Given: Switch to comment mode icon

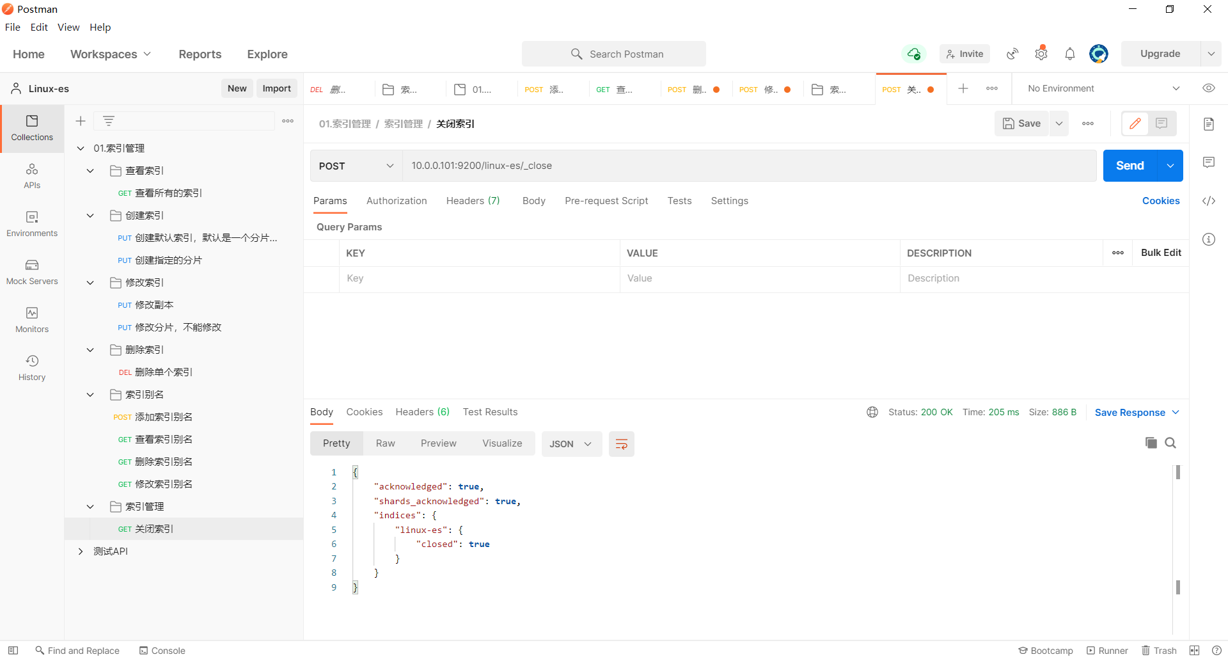Looking at the screenshot, I should (1162, 123).
